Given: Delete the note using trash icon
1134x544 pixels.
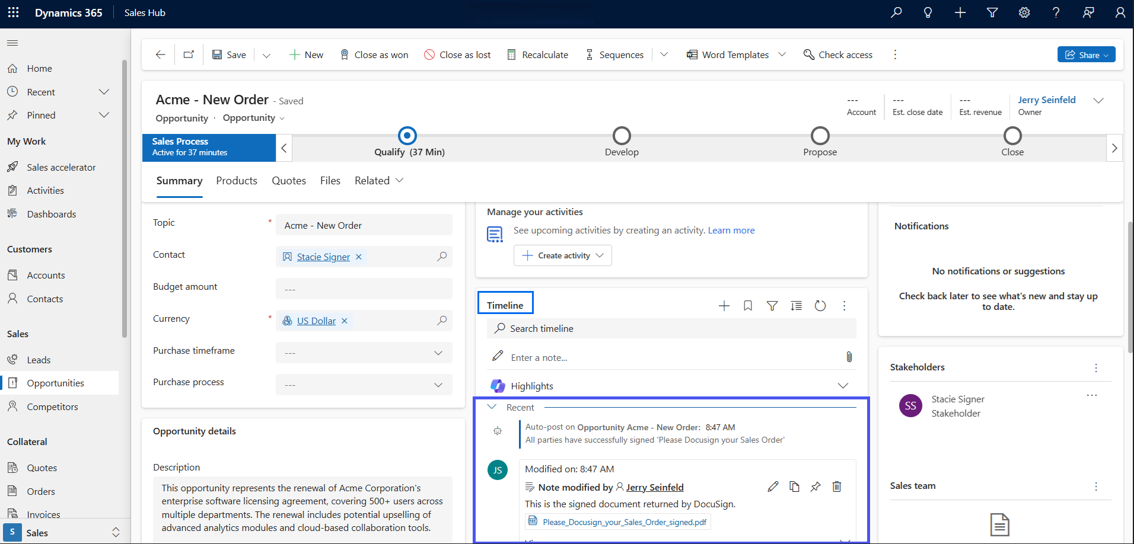Looking at the screenshot, I should click(x=836, y=487).
